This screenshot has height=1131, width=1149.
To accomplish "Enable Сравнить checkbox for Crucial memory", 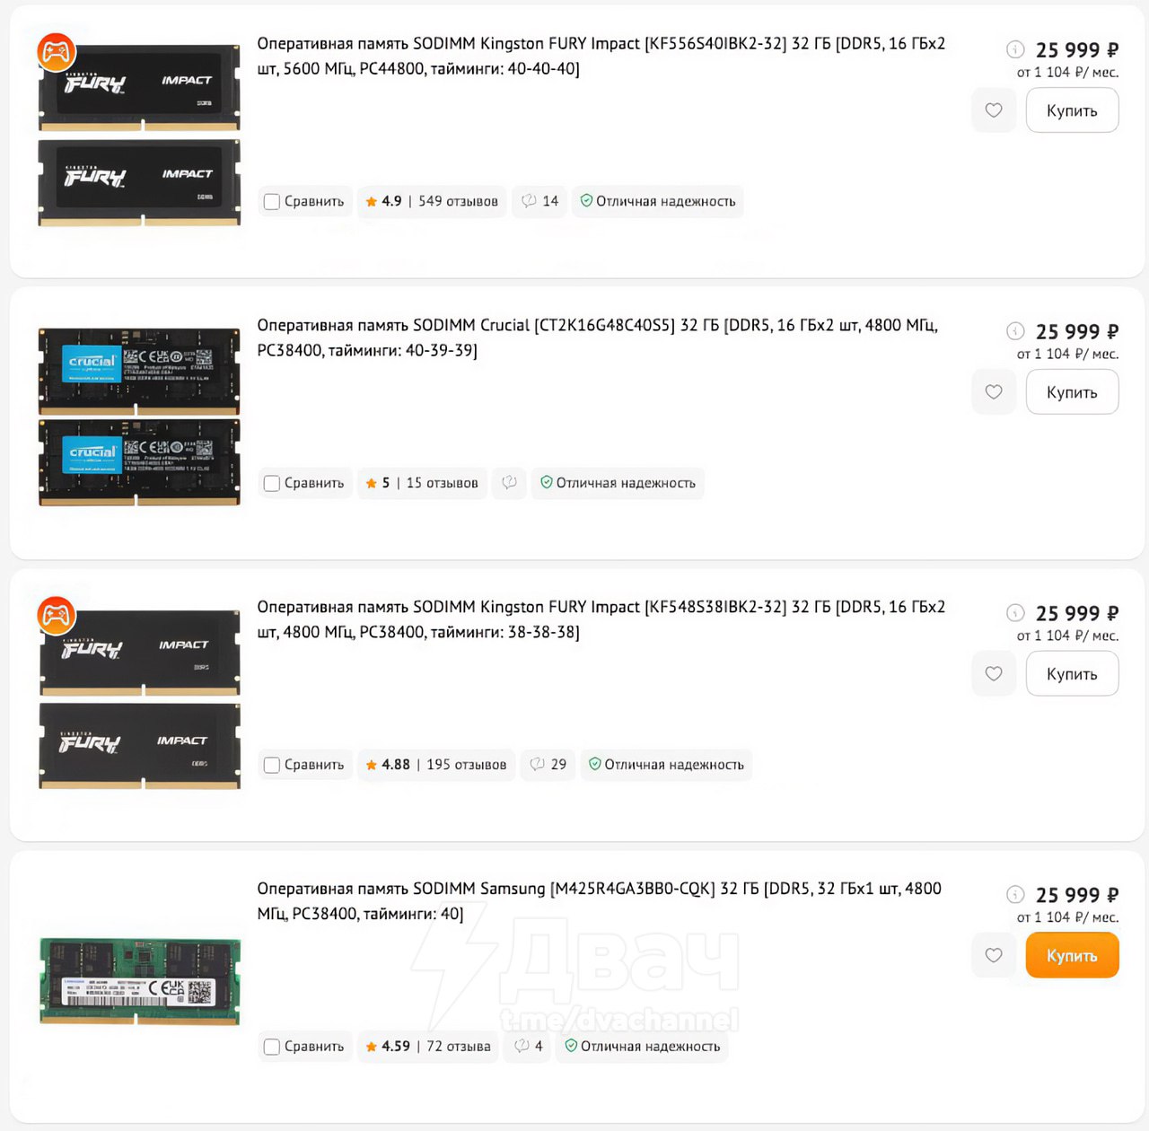I will [x=272, y=484].
